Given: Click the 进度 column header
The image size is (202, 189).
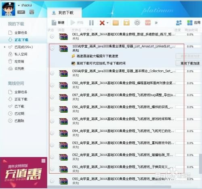Looking at the screenshot, I should [x=177, y=30].
